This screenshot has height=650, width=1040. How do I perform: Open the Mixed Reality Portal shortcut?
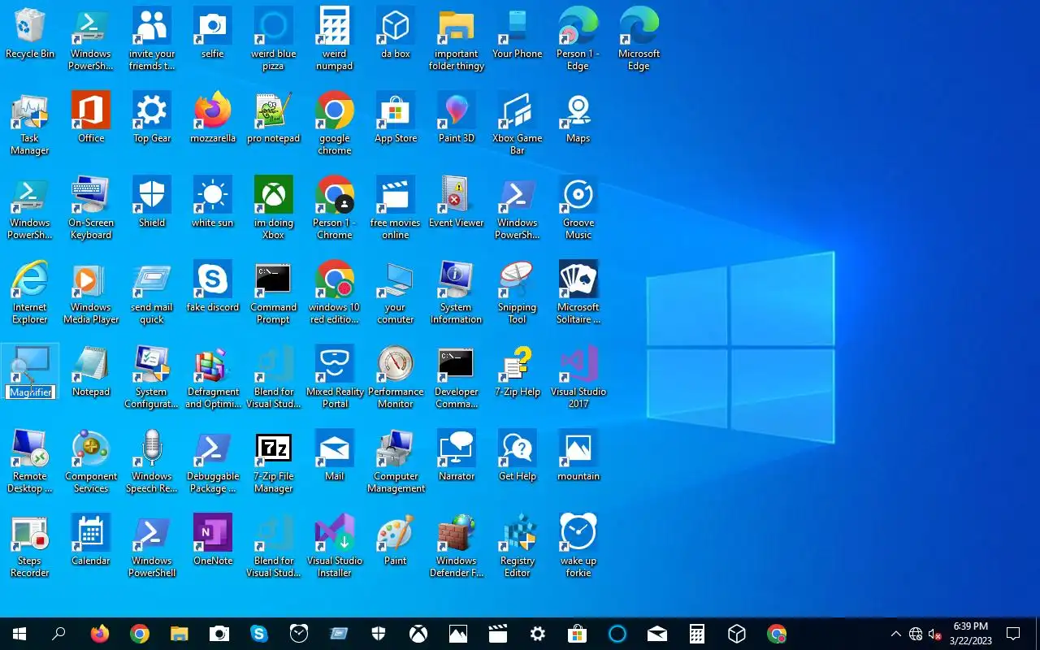tap(335, 377)
